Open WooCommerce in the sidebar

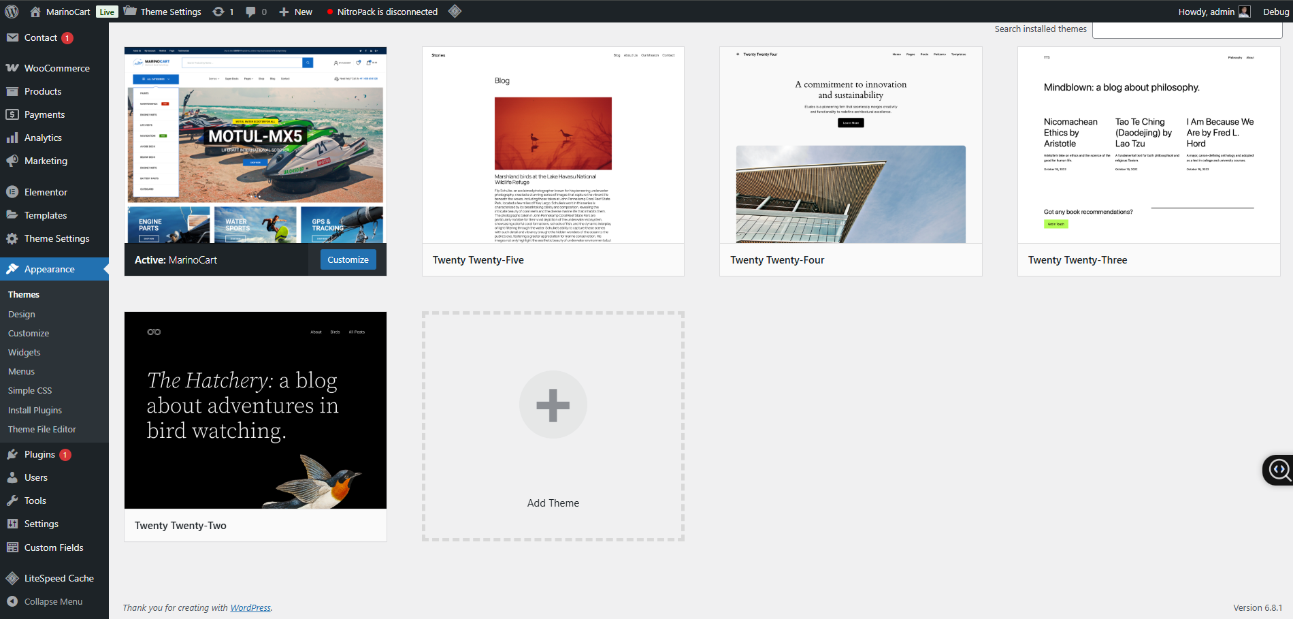56,68
